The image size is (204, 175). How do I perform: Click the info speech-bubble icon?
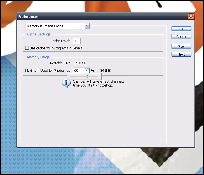point(66,83)
